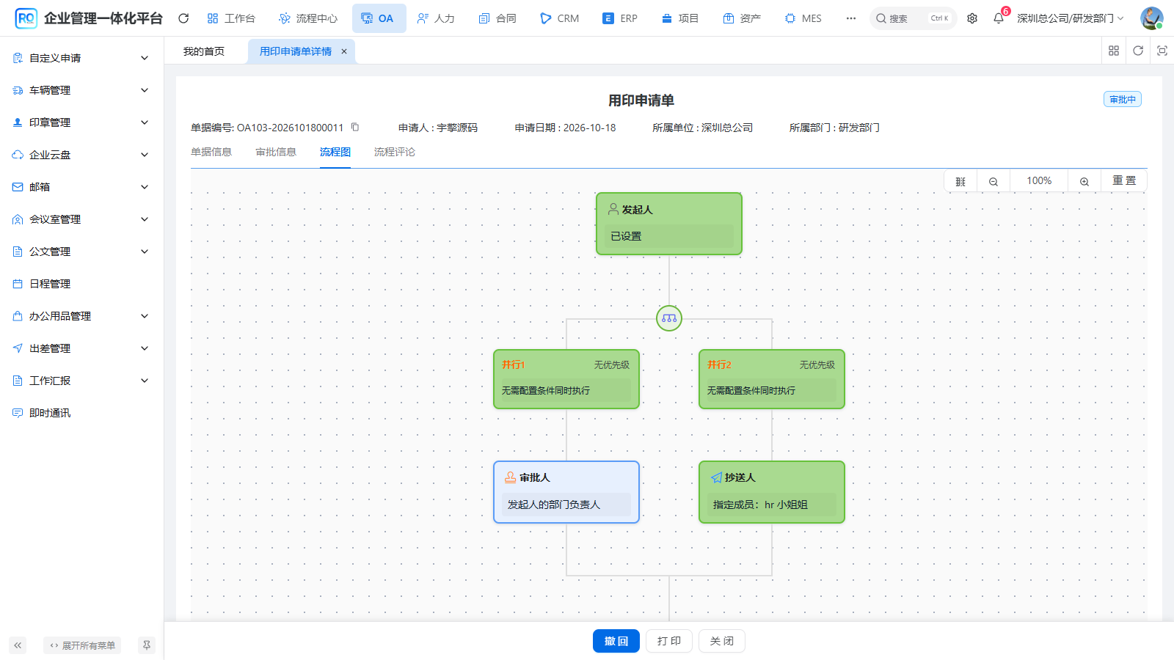Close the 用印申请单详情 tab

pos(344,51)
